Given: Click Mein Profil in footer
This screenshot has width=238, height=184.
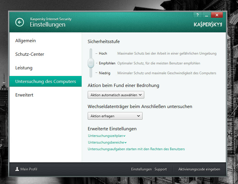Looking at the screenshot, I should click(29, 169).
